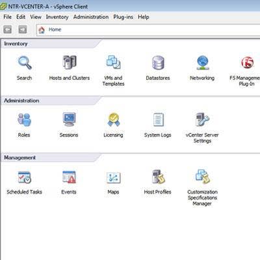Open the Inventory menu
The width and height of the screenshot is (260, 260).
point(57,17)
